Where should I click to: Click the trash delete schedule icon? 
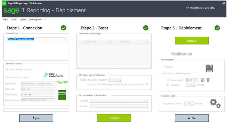[x=208, y=80]
